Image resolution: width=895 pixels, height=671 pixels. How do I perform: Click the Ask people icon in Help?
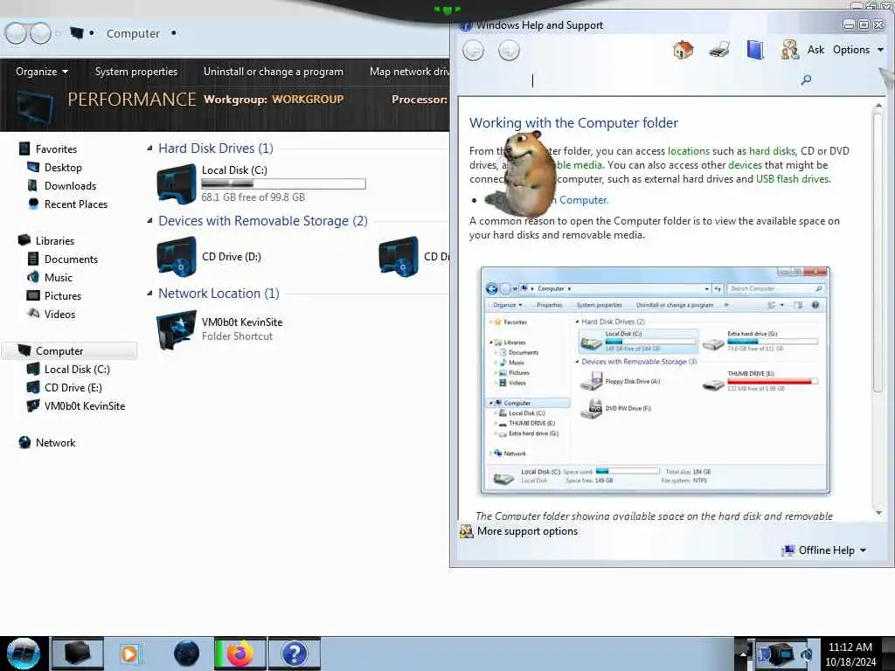[790, 50]
